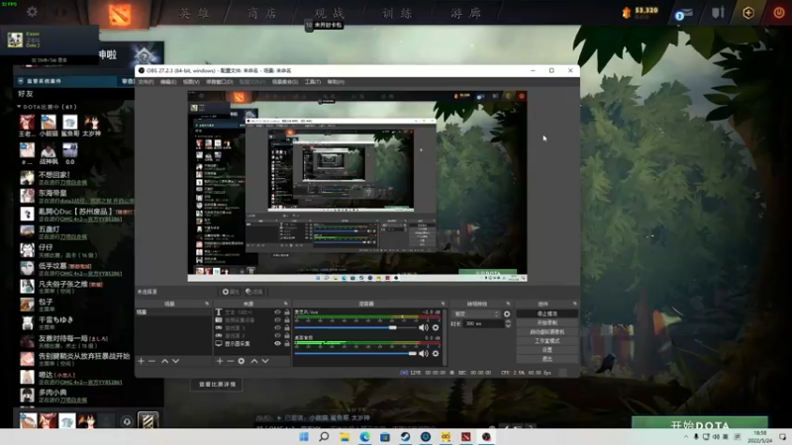Open Microsoft Edge from taskbar

coord(364,437)
